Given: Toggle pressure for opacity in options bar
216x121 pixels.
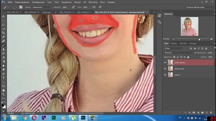Looking at the screenshot, I should coord(73,7).
